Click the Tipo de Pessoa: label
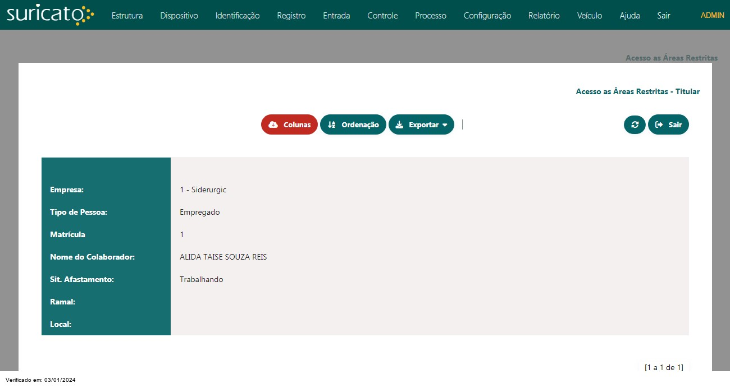 pyautogui.click(x=79, y=212)
